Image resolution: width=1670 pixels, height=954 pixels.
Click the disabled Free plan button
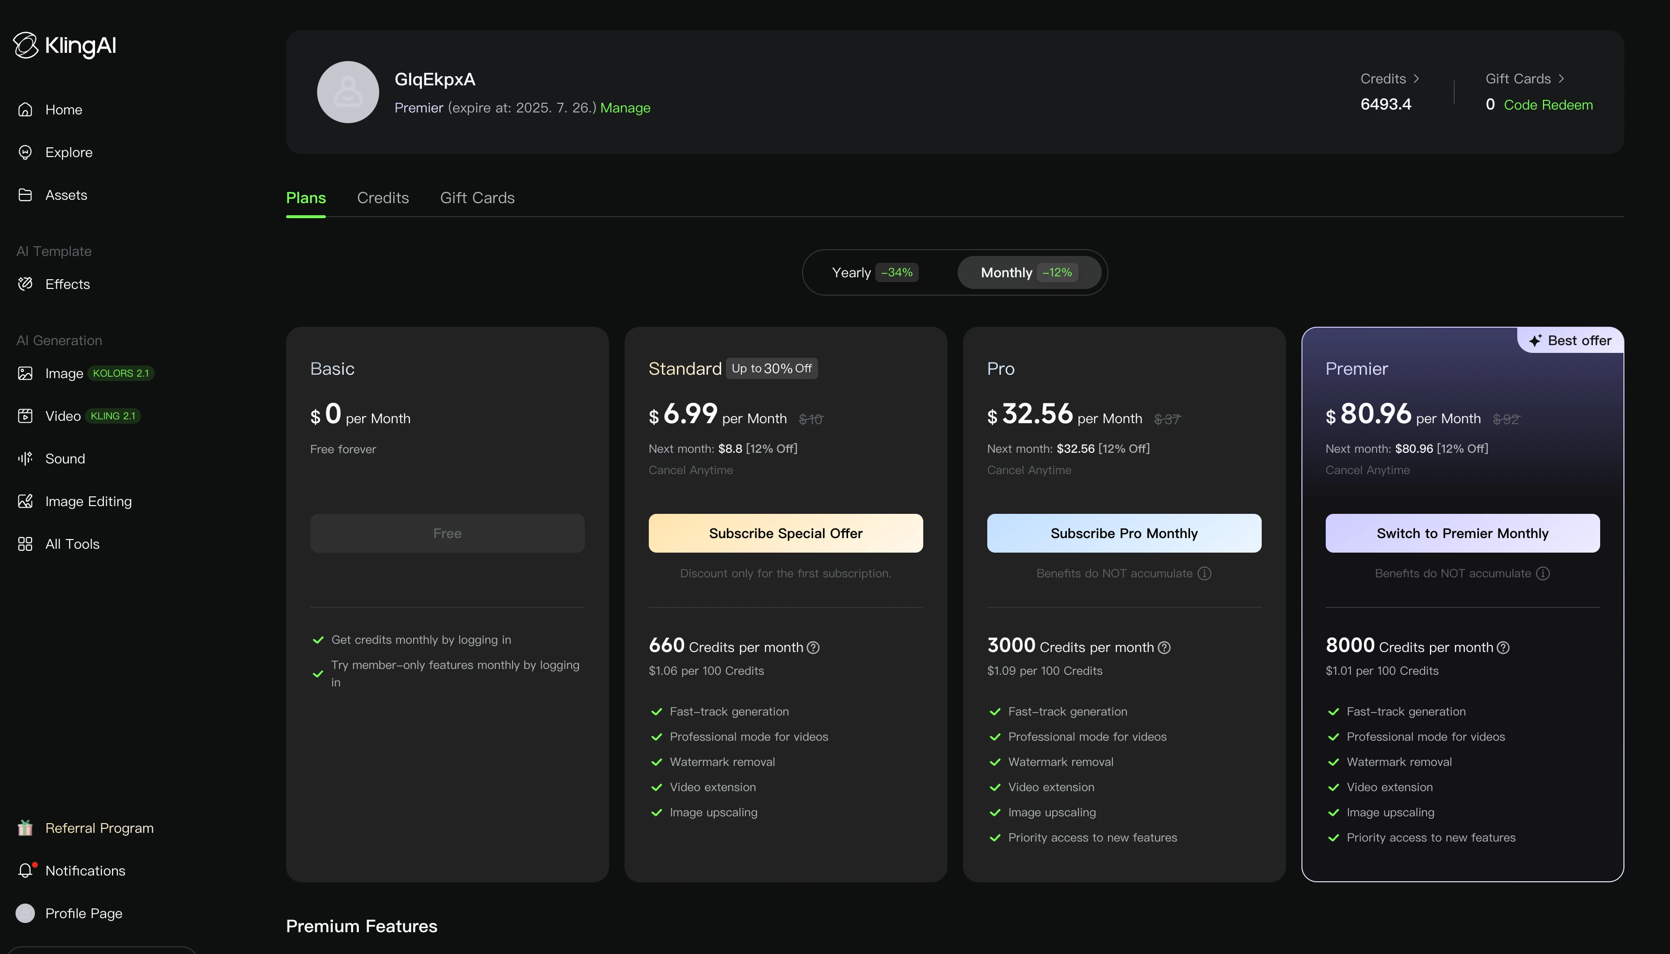pos(447,533)
